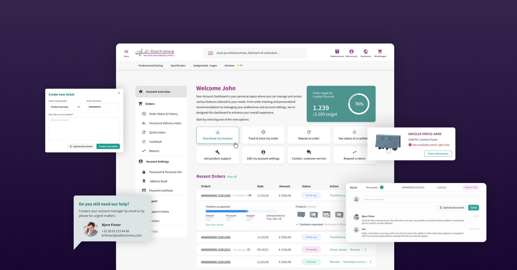The image size is (517, 270).
Task: Click Repeat an order card
Action: coord(309,135)
